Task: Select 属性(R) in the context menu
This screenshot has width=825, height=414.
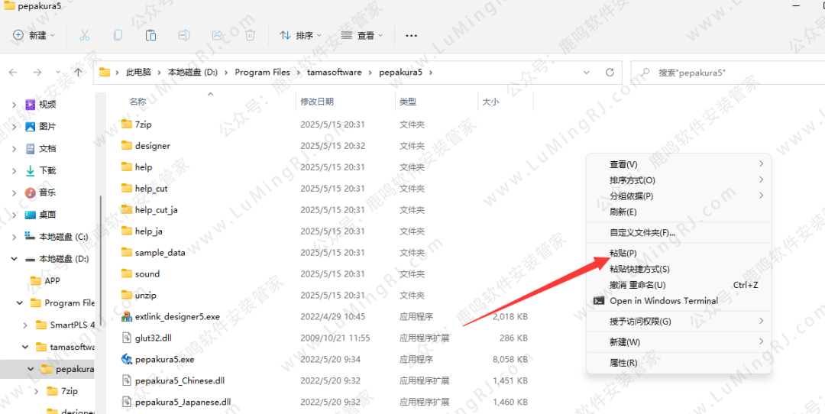Action: [x=623, y=363]
